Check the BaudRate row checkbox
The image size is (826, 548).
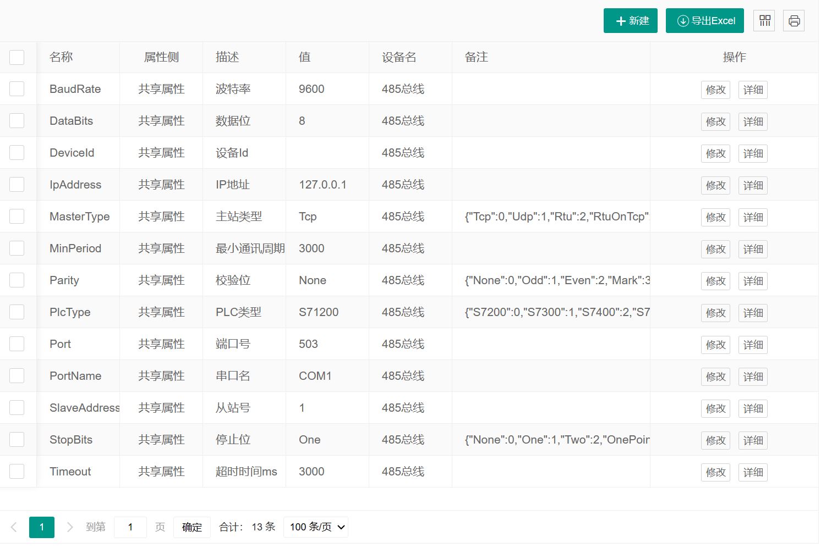(17, 89)
